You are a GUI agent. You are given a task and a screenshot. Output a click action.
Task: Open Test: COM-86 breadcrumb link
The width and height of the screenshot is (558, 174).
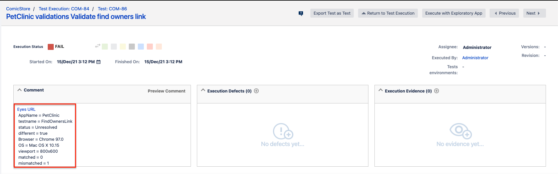[x=112, y=9]
